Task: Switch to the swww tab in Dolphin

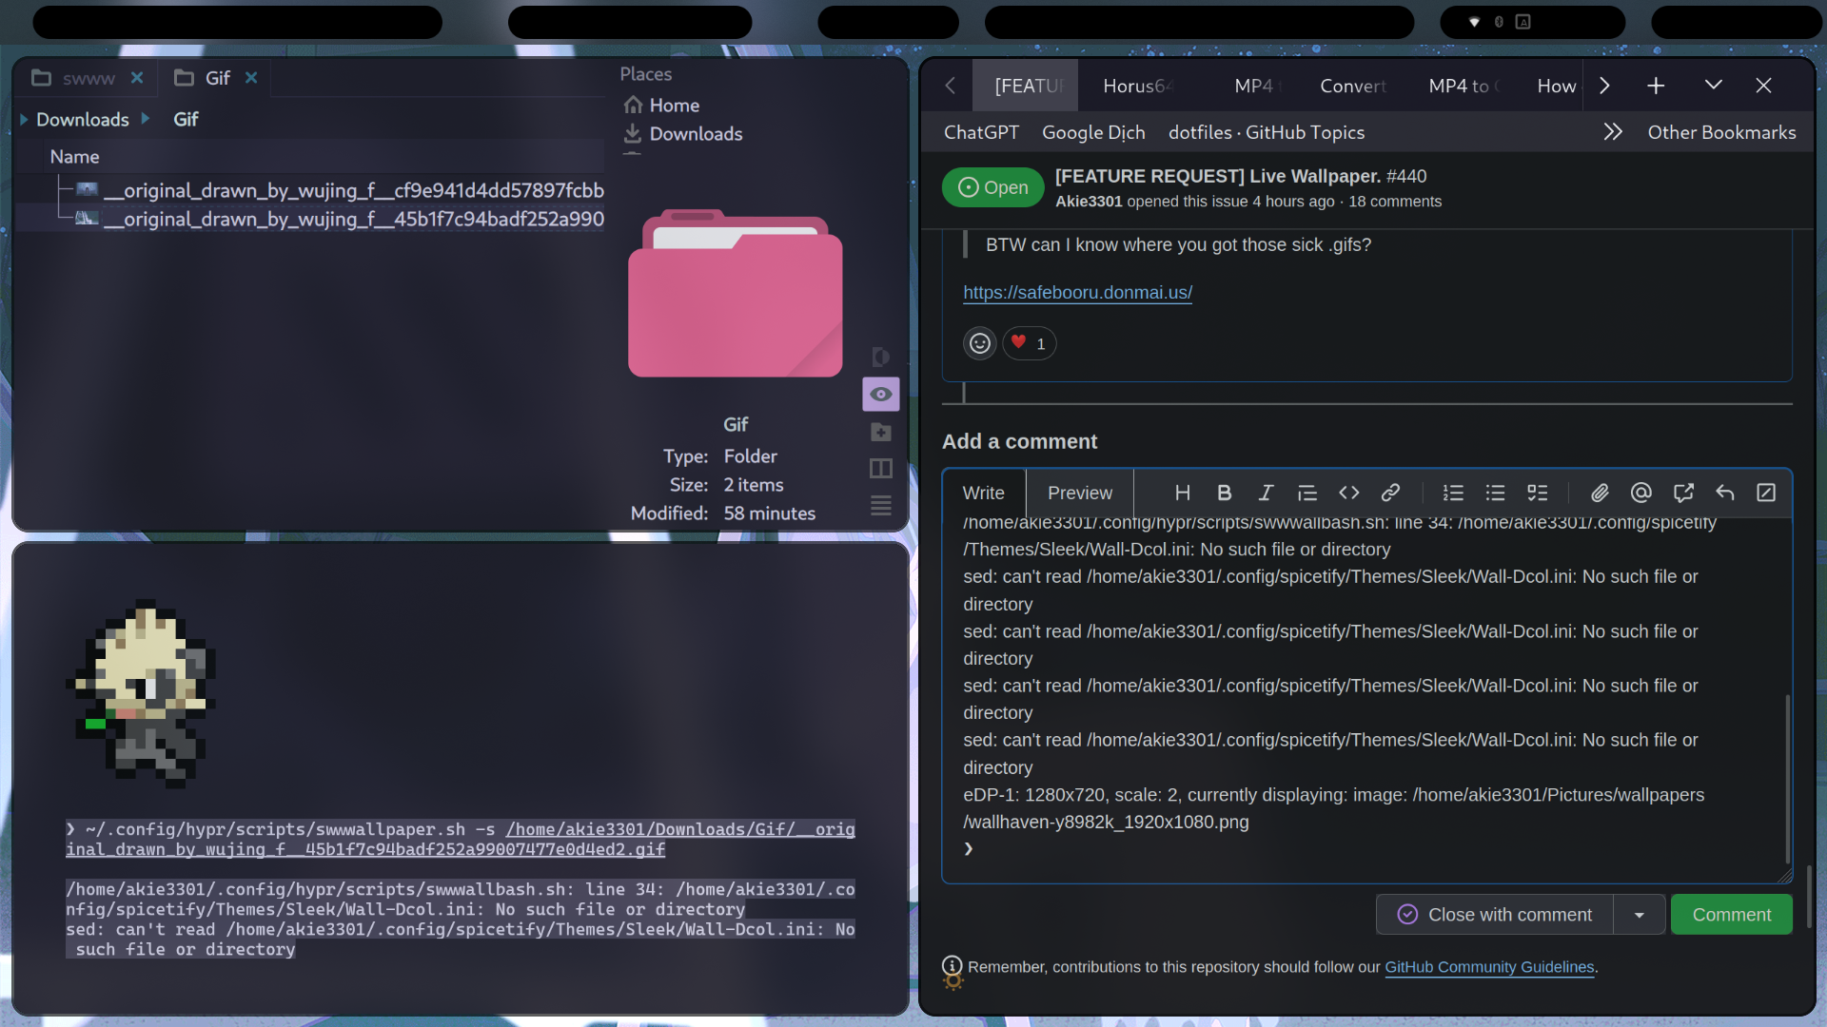Action: [88, 78]
